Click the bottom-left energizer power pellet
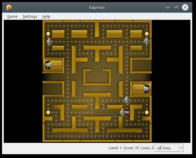The width and height of the screenshot is (196, 158). pos(48,113)
